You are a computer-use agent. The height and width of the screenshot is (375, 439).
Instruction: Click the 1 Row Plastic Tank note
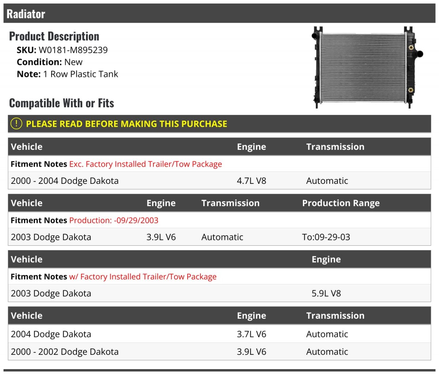(x=80, y=74)
